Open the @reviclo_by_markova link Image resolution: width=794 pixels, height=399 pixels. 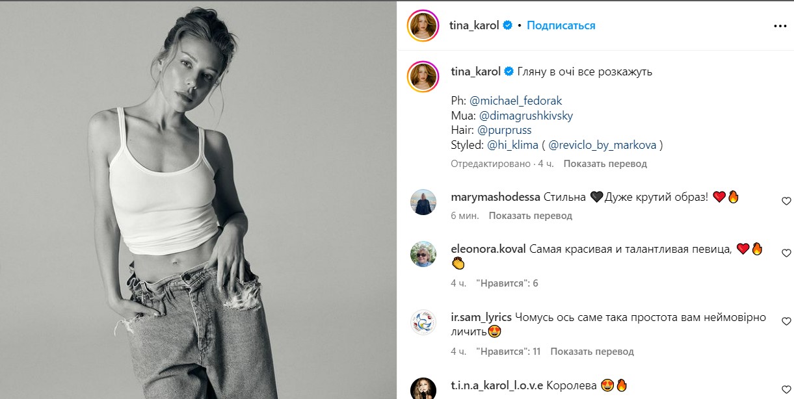(603, 145)
